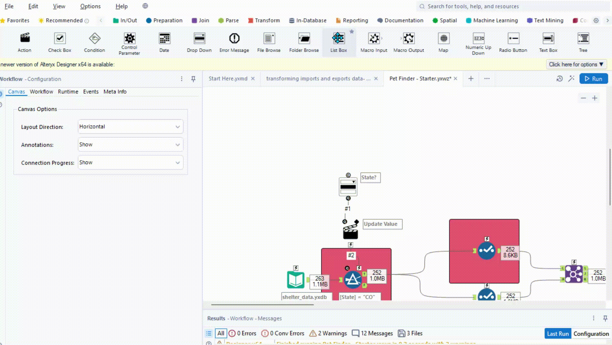The image size is (612, 345).
Task: Select the Folder Browse tool icon
Action: coord(304,38)
